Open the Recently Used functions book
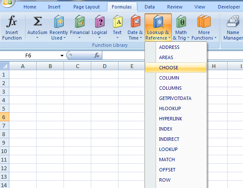The height and width of the screenshot is (188, 243). coord(59,21)
